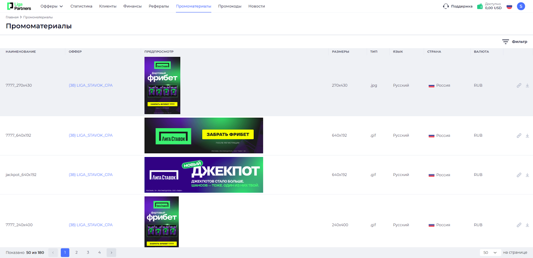Open the Клиенты tab
Viewport: 533px width, 258px height.
pyautogui.click(x=108, y=6)
